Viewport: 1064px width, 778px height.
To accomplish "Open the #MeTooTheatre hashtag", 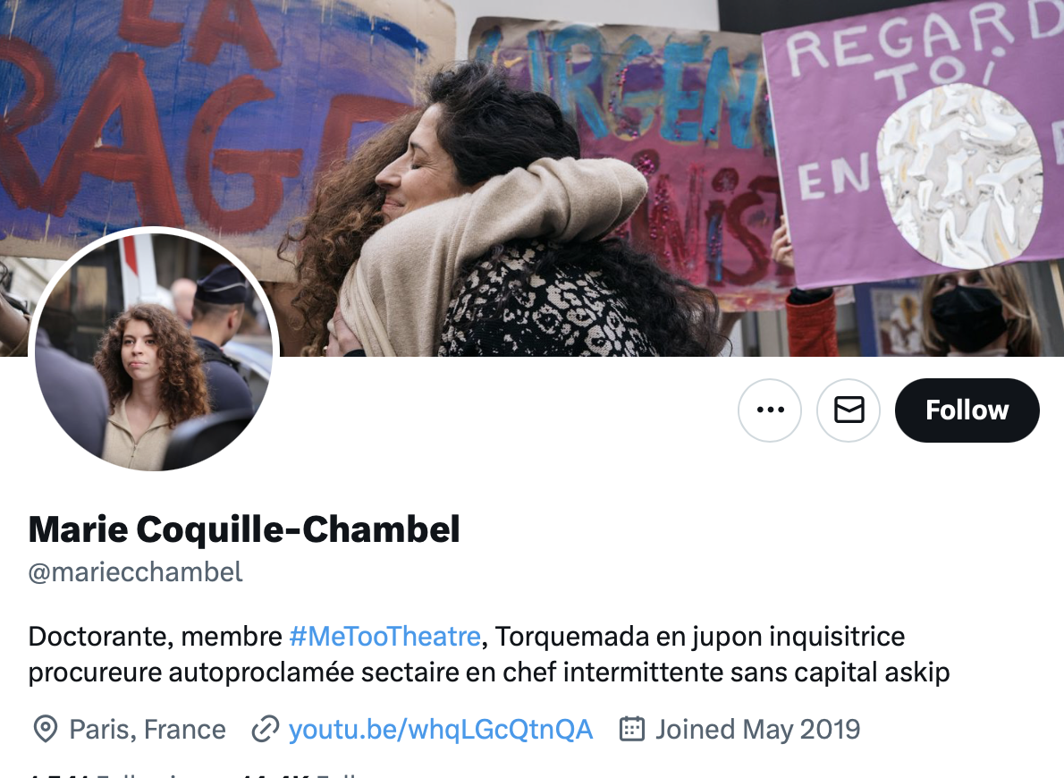I will coord(384,637).
